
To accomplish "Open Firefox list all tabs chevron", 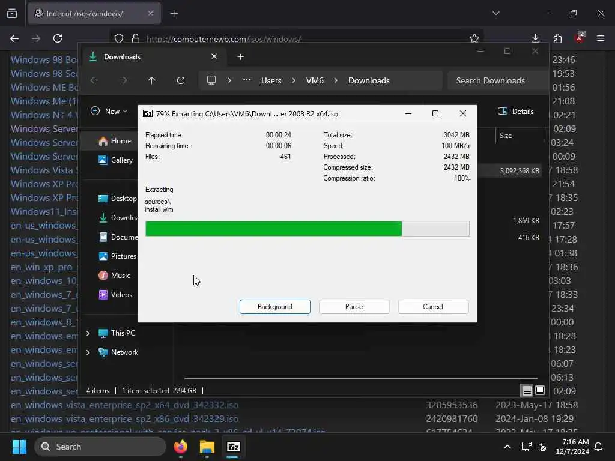I will tap(496, 13).
